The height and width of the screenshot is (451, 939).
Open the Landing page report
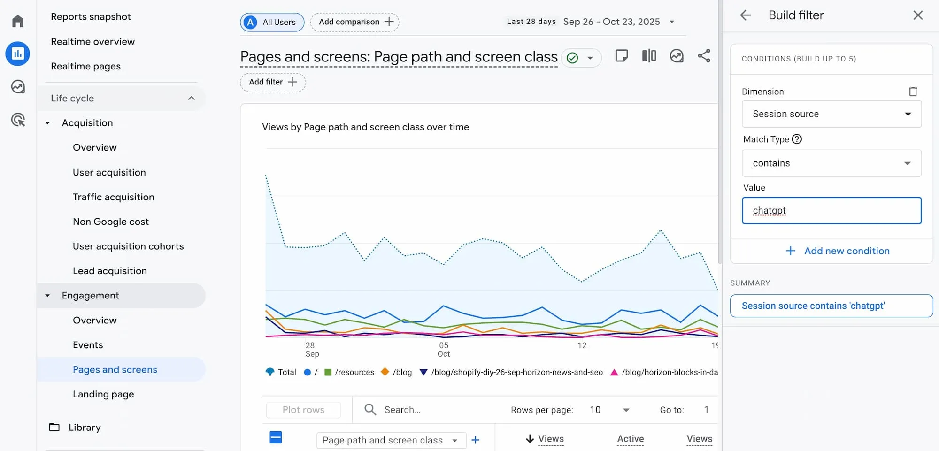pyautogui.click(x=103, y=394)
